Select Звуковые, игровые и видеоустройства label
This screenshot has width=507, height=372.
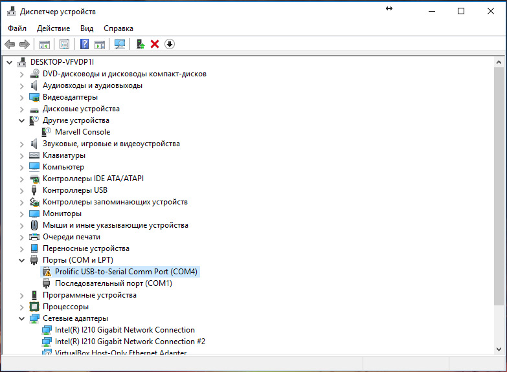click(111, 144)
